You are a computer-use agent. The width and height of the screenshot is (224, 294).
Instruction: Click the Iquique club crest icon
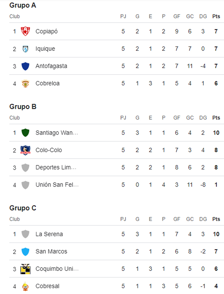pyautogui.click(x=25, y=49)
